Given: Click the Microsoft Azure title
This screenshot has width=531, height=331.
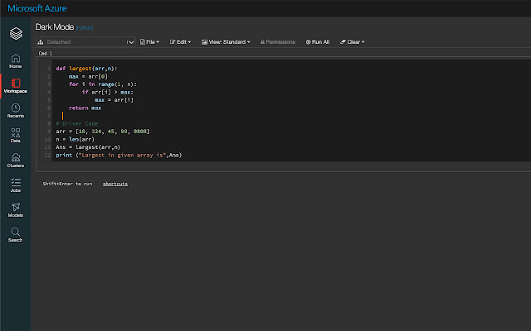Looking at the screenshot, I should (x=37, y=8).
